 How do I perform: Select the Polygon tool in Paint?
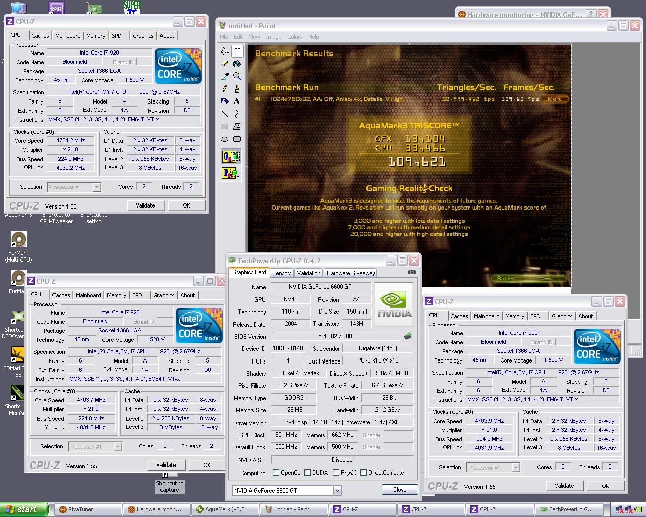pyautogui.click(x=237, y=126)
